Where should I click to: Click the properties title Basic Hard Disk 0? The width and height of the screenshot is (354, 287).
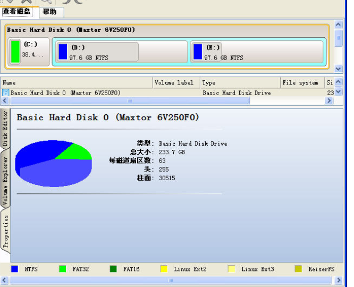pyautogui.click(x=108, y=117)
